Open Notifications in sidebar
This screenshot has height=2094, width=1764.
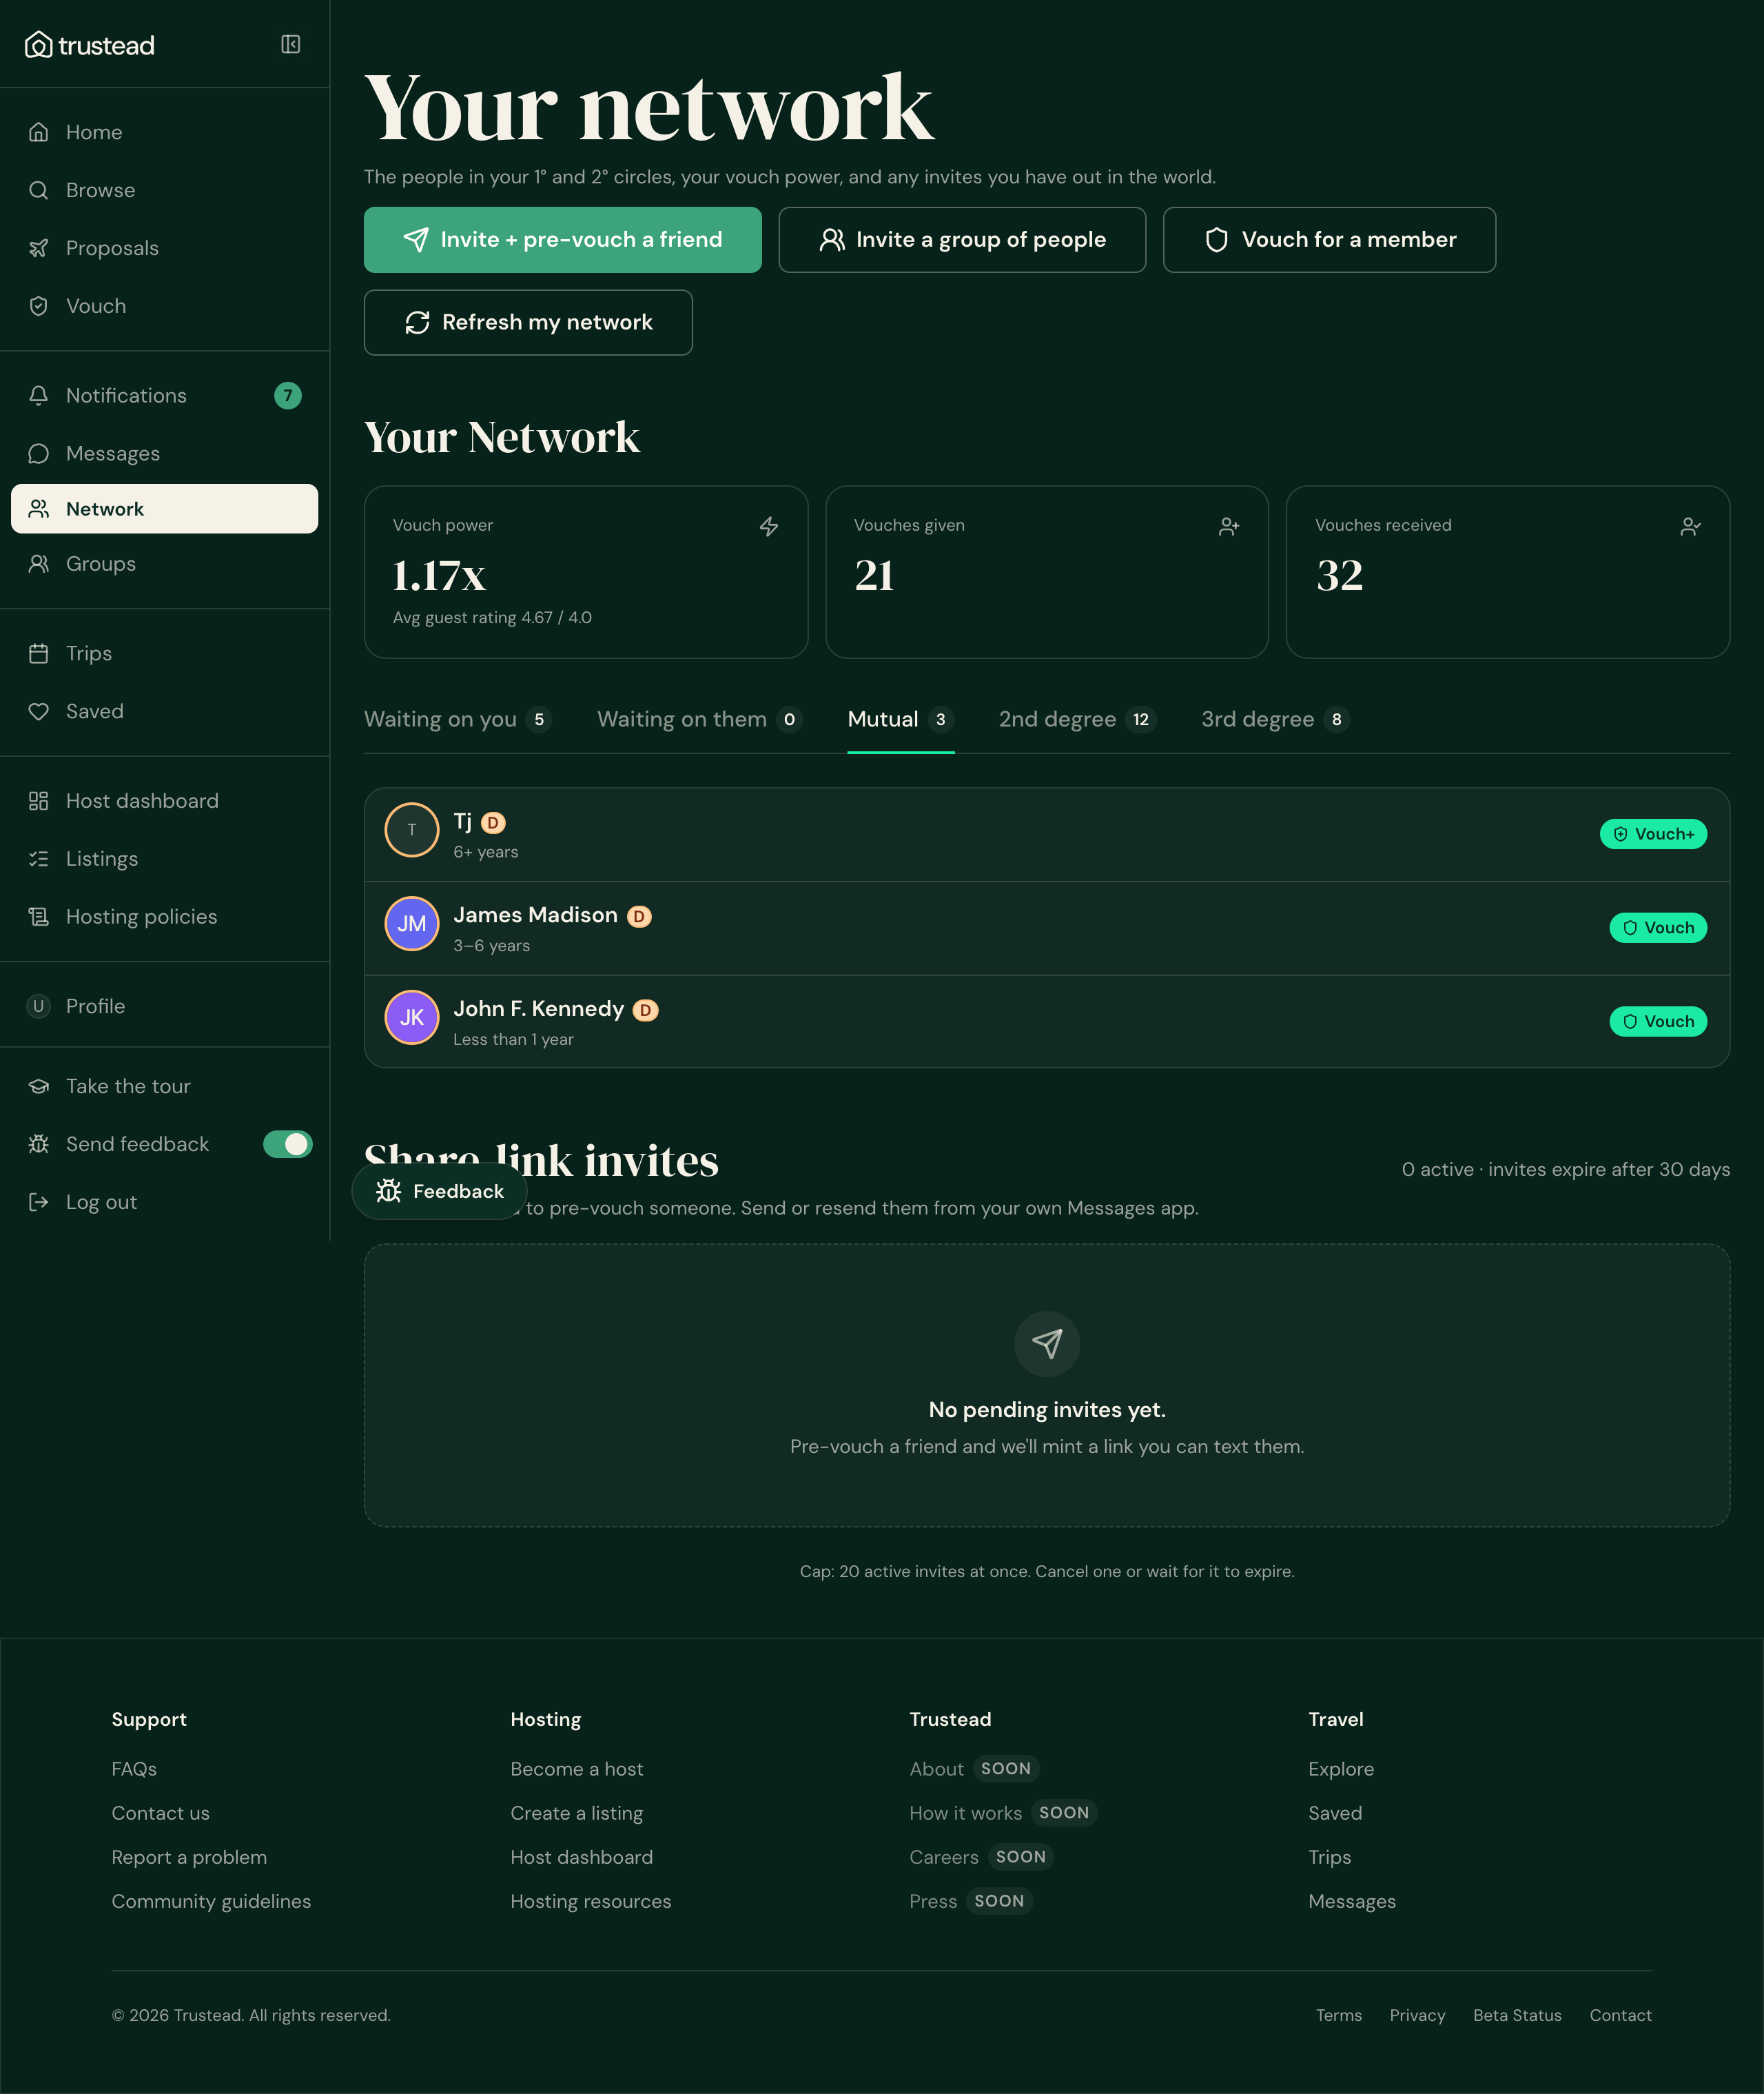tap(165, 395)
